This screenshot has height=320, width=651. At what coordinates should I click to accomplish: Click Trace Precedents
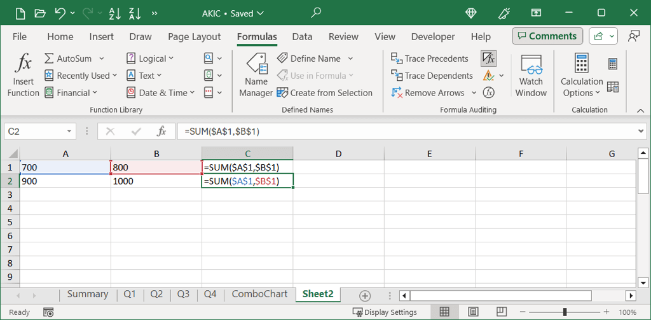point(430,59)
